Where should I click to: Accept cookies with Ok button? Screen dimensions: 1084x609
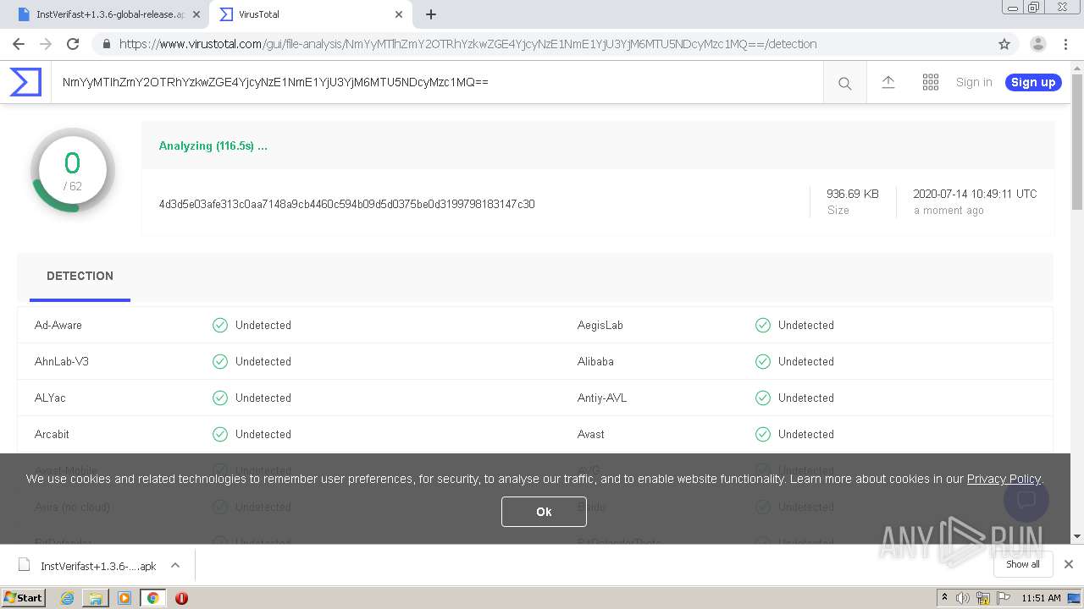(544, 512)
